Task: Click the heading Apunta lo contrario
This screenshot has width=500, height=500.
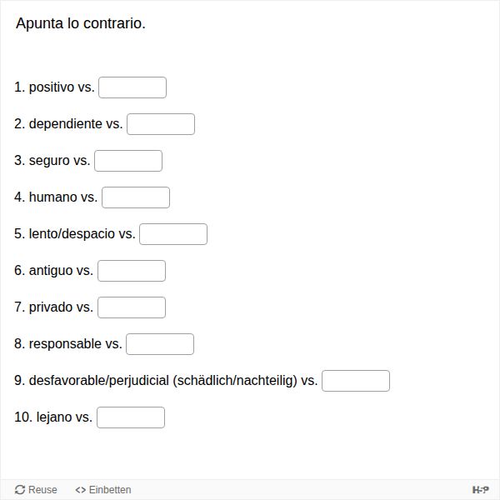Action: pyautogui.click(x=81, y=23)
